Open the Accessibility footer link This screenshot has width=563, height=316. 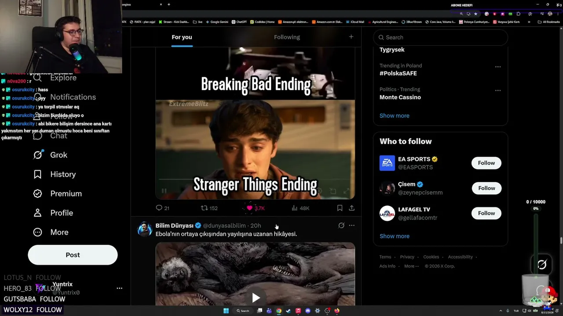pyautogui.click(x=461, y=257)
